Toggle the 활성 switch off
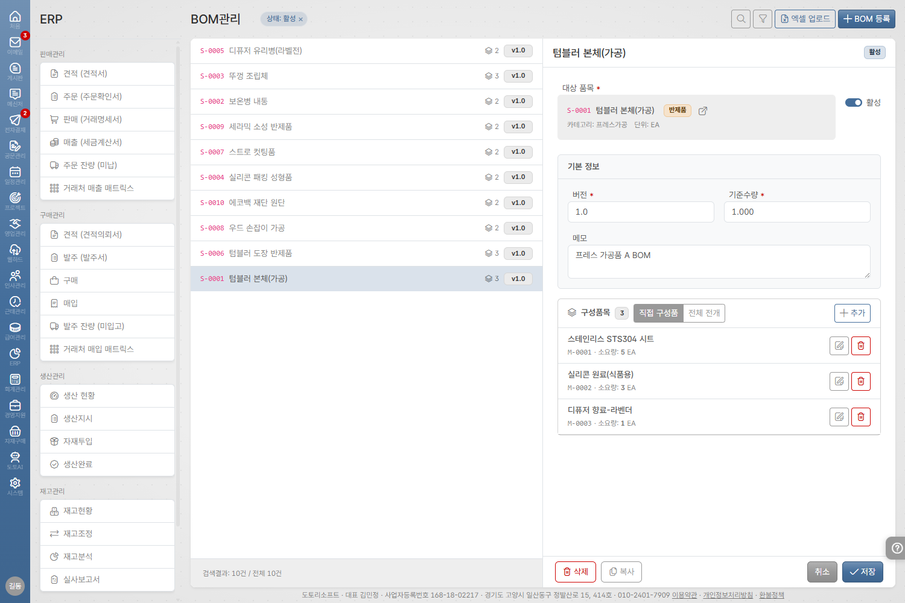 [853, 103]
